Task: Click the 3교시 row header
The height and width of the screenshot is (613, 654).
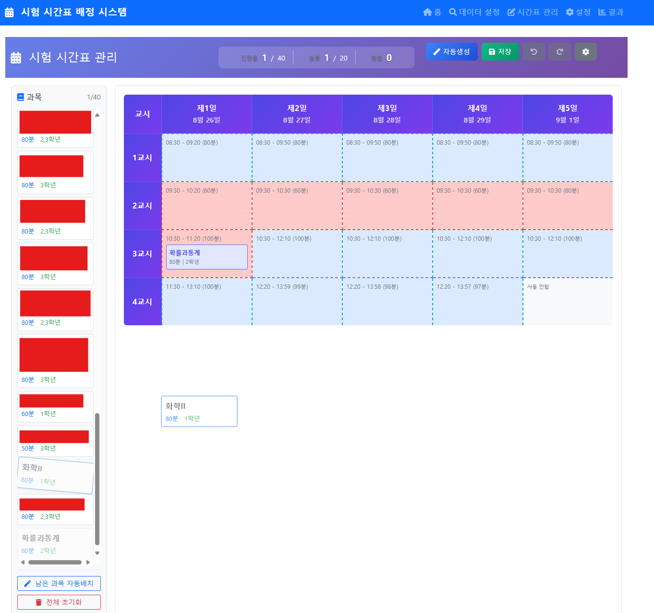Action: click(x=143, y=254)
